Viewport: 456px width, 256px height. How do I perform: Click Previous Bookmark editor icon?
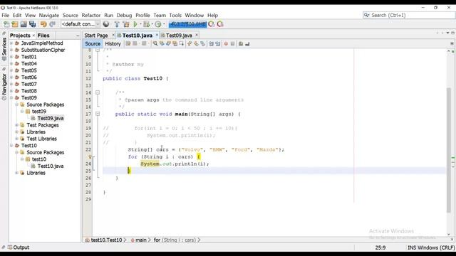190,43
